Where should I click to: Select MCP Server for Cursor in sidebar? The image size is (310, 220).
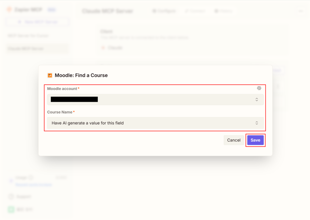(28, 36)
